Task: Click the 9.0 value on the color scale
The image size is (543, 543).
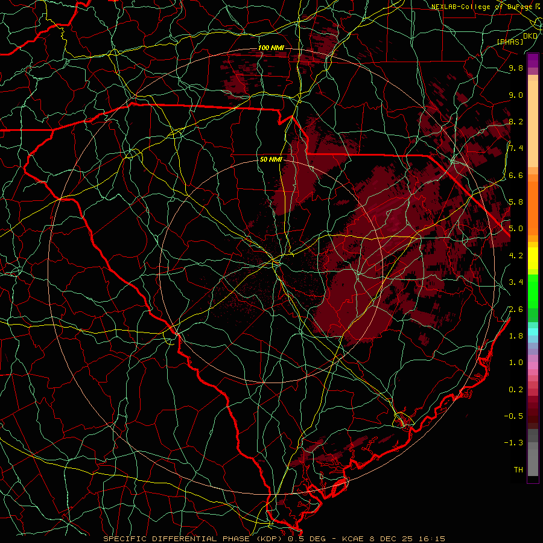Action: coord(516,95)
